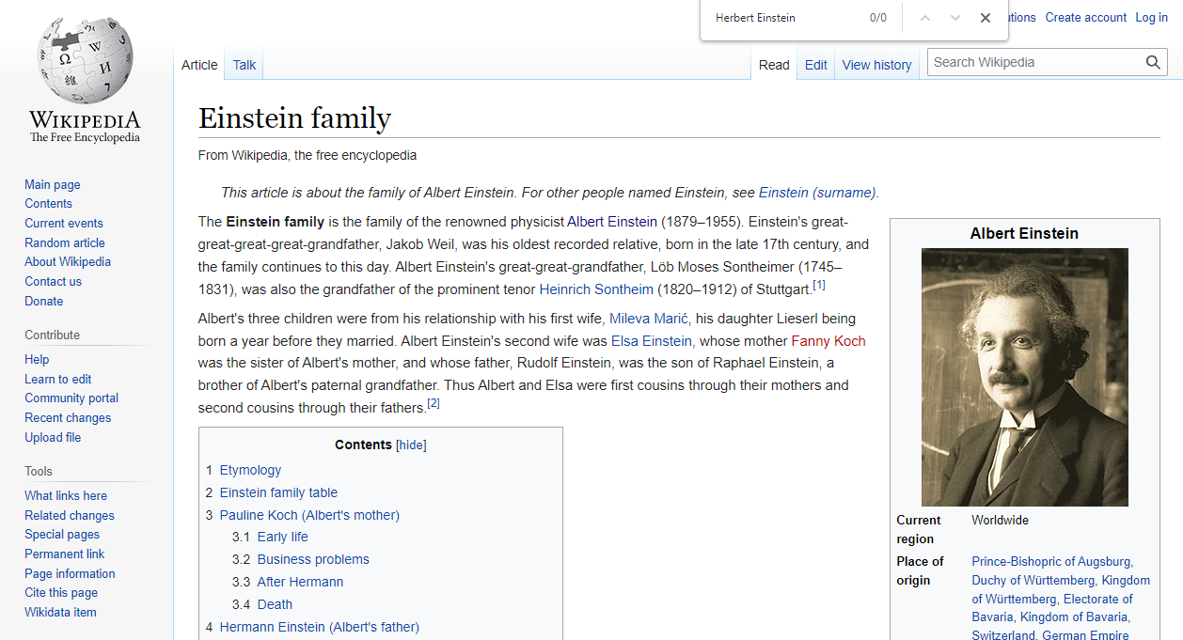Go to next find result arrow
The width and height of the screenshot is (1183, 640).
(x=955, y=18)
